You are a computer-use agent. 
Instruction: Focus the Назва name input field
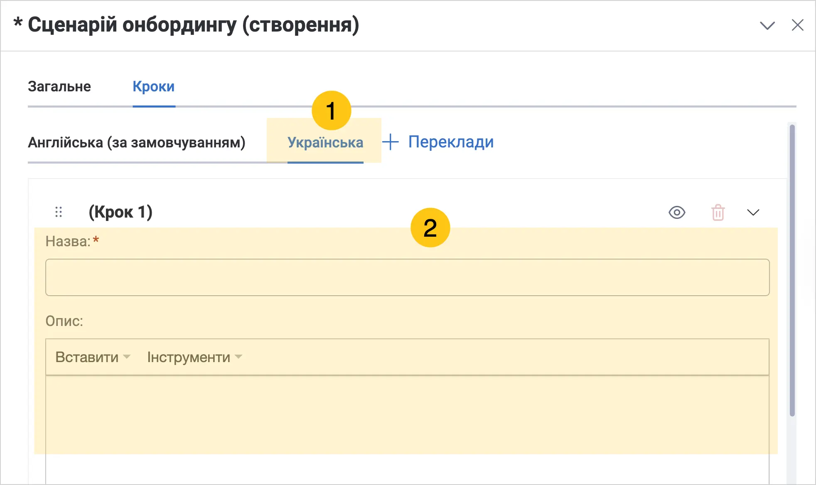(x=407, y=277)
